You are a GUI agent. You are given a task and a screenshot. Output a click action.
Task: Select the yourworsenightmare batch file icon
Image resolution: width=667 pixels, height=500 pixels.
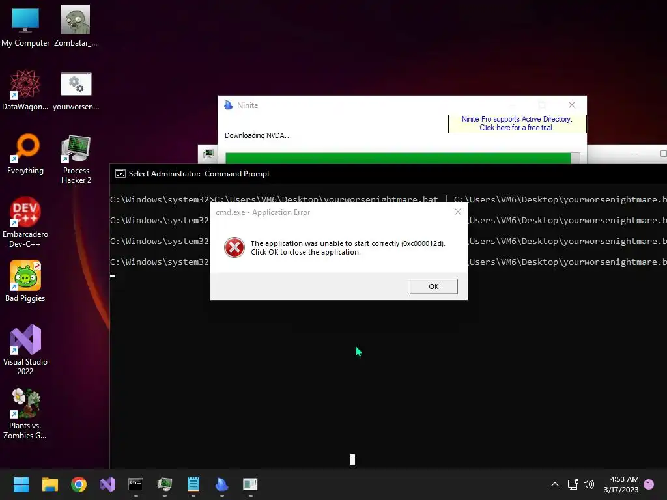coord(76,90)
